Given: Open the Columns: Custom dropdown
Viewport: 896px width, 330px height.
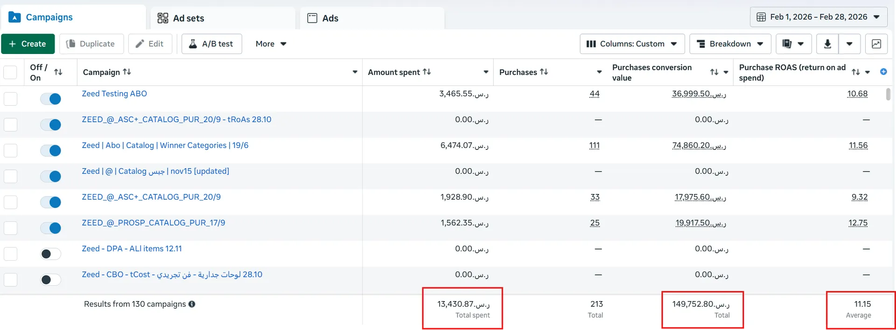Looking at the screenshot, I should 632,44.
